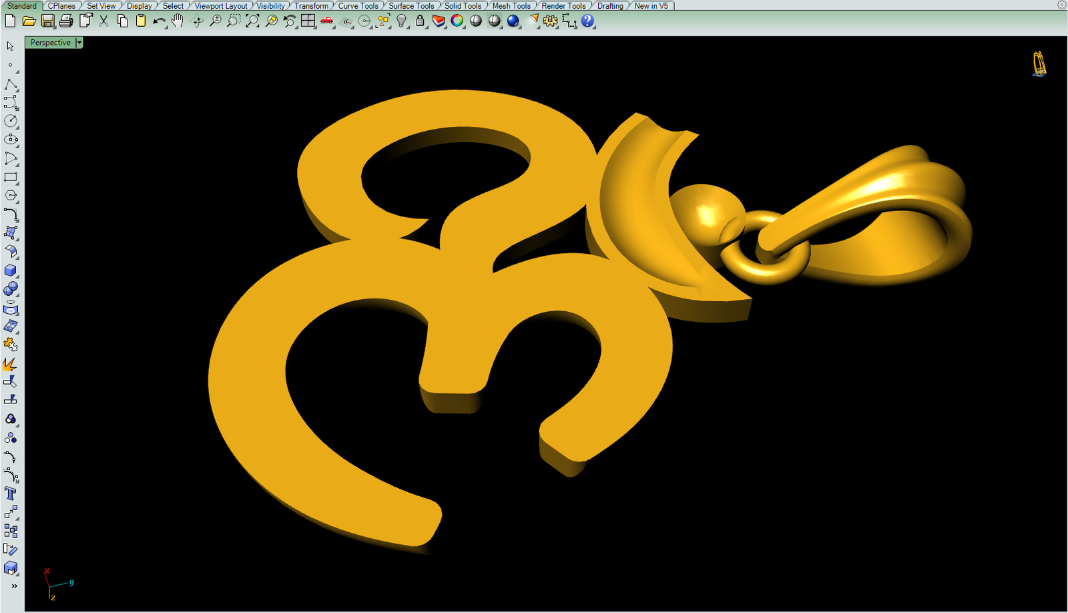The width and height of the screenshot is (1068, 613).
Task: Click the Cut scissors icon
Action: coord(103,21)
